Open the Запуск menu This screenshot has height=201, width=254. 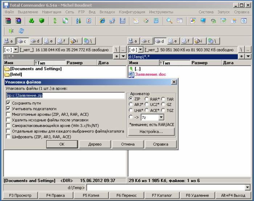point(224,12)
